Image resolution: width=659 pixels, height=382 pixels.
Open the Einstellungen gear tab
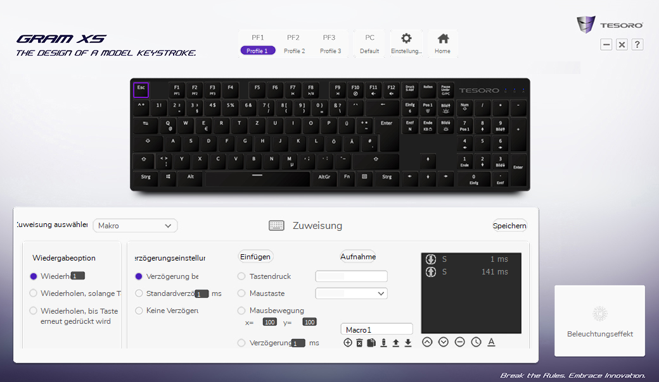click(x=406, y=44)
